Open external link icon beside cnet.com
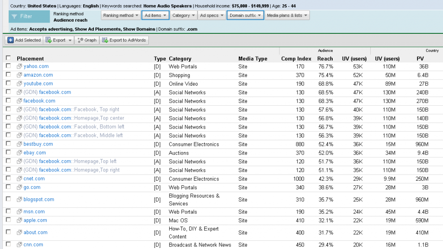This screenshot has height=249, width=443. (x=19, y=178)
